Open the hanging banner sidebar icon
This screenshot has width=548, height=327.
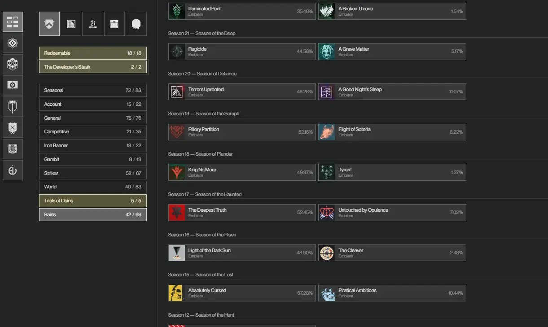pyautogui.click(x=13, y=106)
